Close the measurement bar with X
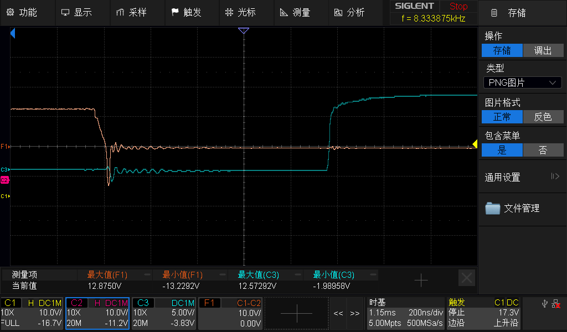Viewport: 567px width, 332px height. click(466, 278)
